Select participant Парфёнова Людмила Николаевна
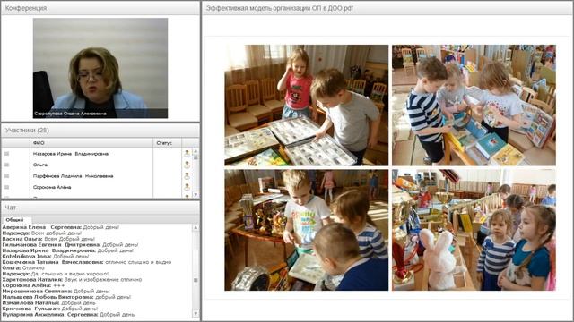Screen dimensions: 574x322 74,176
